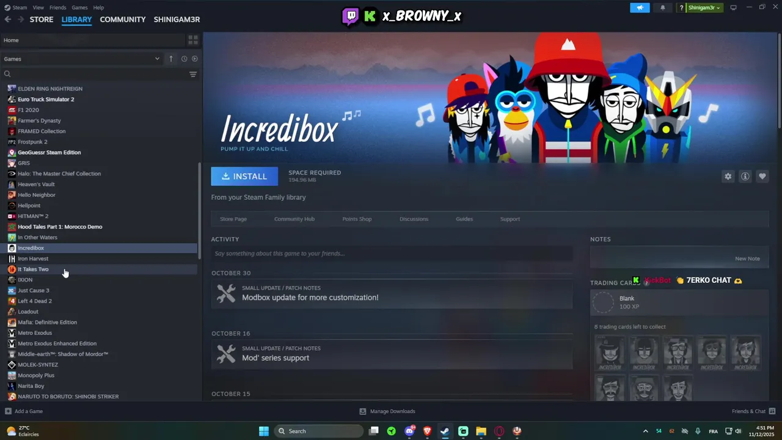
Task: Open the Mod' series support patch notes
Action: tap(392, 354)
